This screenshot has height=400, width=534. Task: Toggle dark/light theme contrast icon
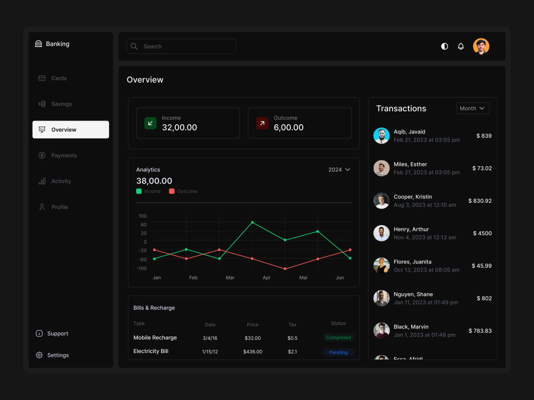tap(444, 46)
